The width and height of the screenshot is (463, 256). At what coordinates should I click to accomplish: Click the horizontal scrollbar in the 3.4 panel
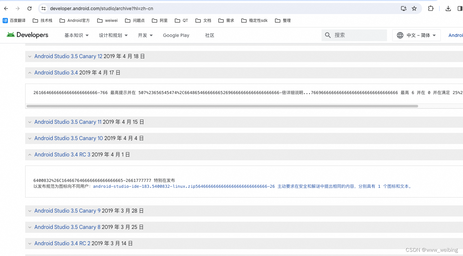(x=222, y=106)
